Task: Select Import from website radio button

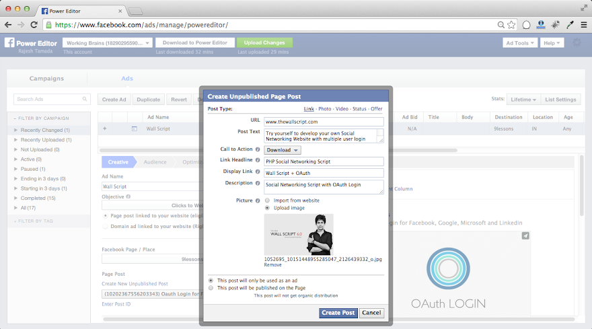Action: pyautogui.click(x=267, y=200)
